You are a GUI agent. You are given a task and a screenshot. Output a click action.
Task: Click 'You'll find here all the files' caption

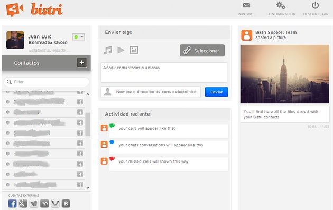click(281, 114)
